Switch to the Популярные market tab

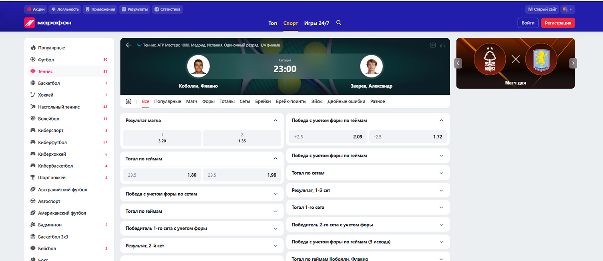[x=168, y=101]
